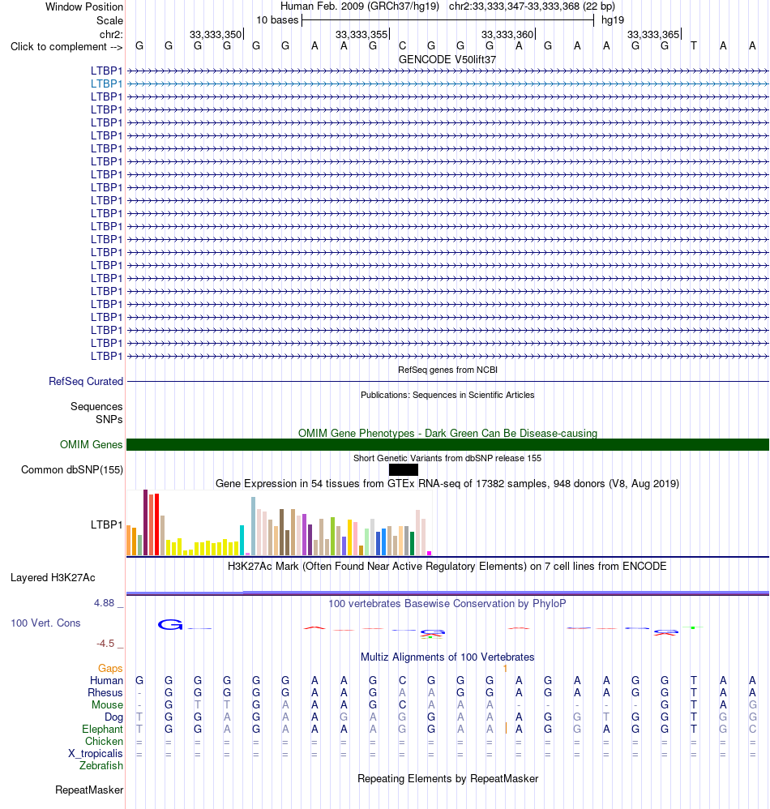Click the dark green OMIM gene bar
The height and width of the screenshot is (809, 770).
point(447,444)
